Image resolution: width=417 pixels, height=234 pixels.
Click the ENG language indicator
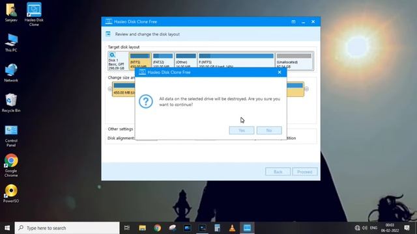(373, 228)
